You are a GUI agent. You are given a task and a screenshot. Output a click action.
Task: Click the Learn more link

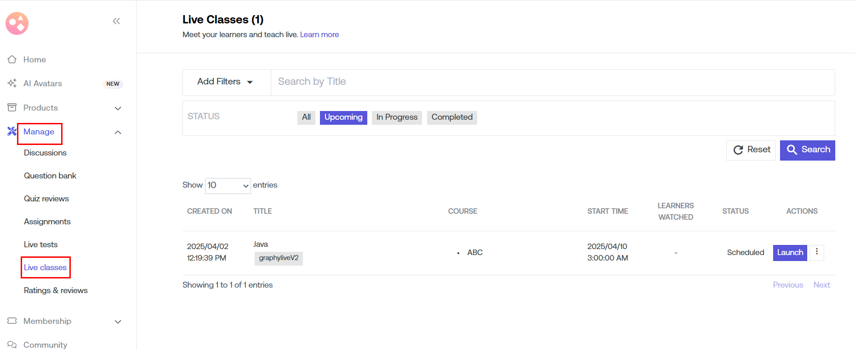point(319,35)
